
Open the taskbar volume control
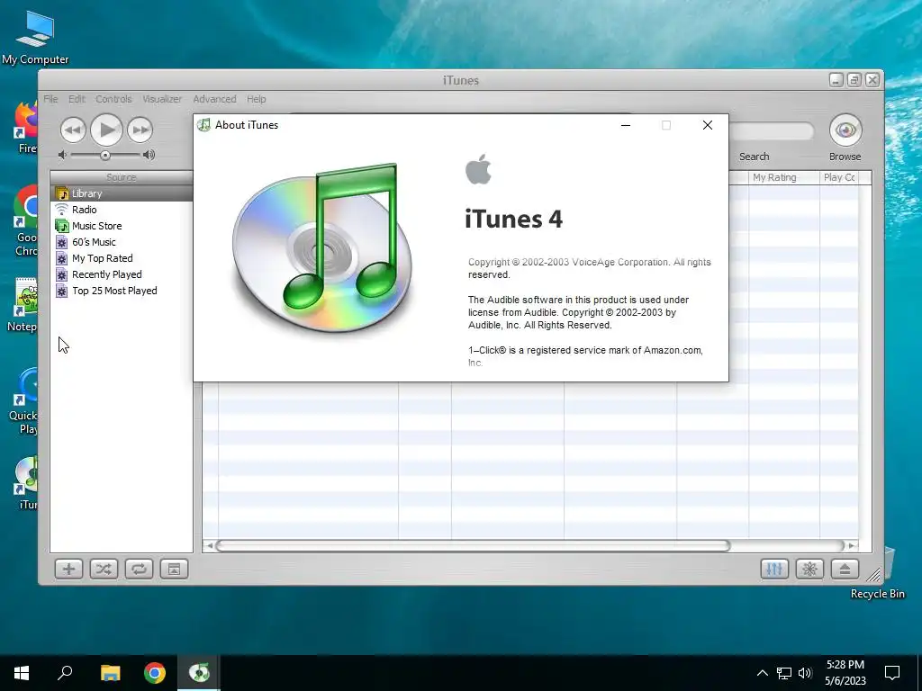tap(805, 673)
